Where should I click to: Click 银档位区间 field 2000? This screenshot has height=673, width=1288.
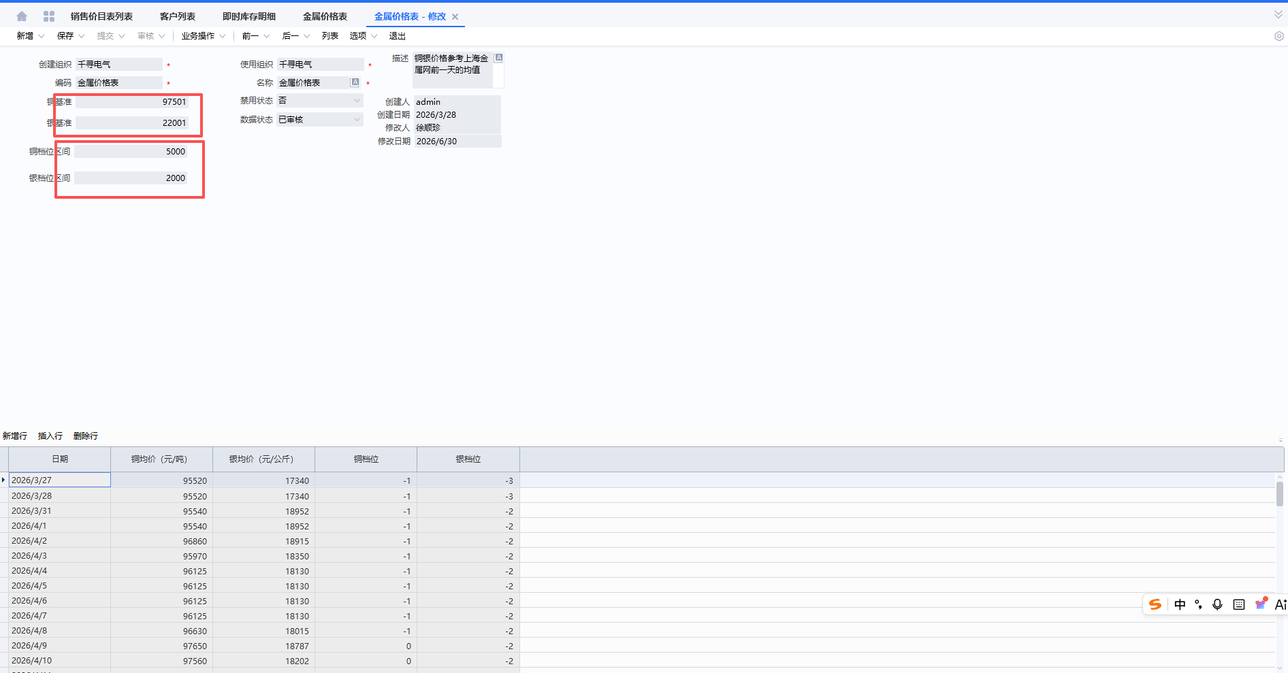pos(131,178)
